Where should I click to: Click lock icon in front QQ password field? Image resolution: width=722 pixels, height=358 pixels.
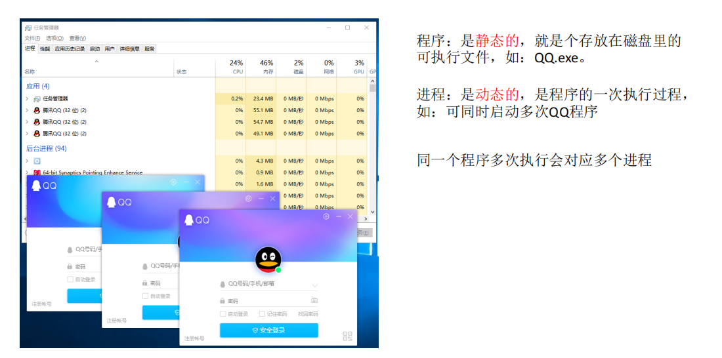(x=223, y=301)
